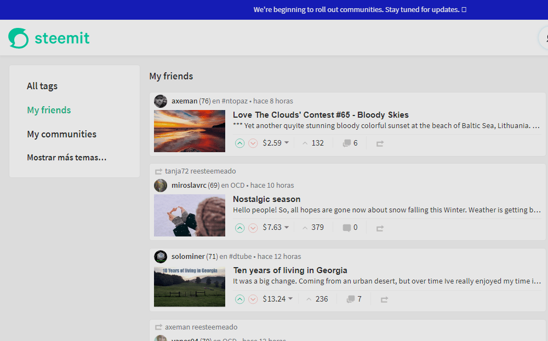Open the 7 comments on Georgia post
Viewport: 548px width, 341px height.
click(354, 299)
